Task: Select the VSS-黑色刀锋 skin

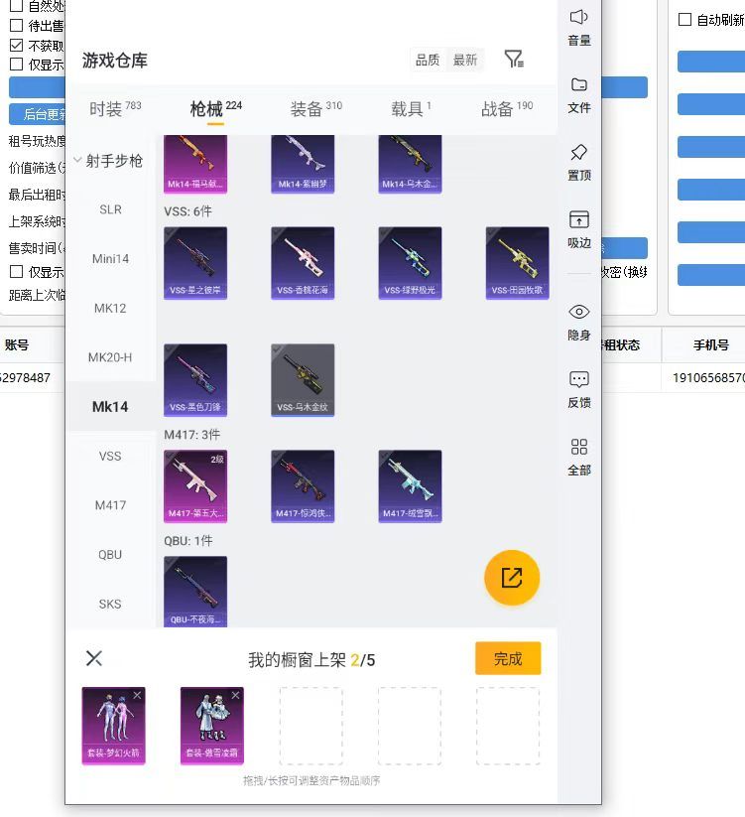Action: click(195, 380)
